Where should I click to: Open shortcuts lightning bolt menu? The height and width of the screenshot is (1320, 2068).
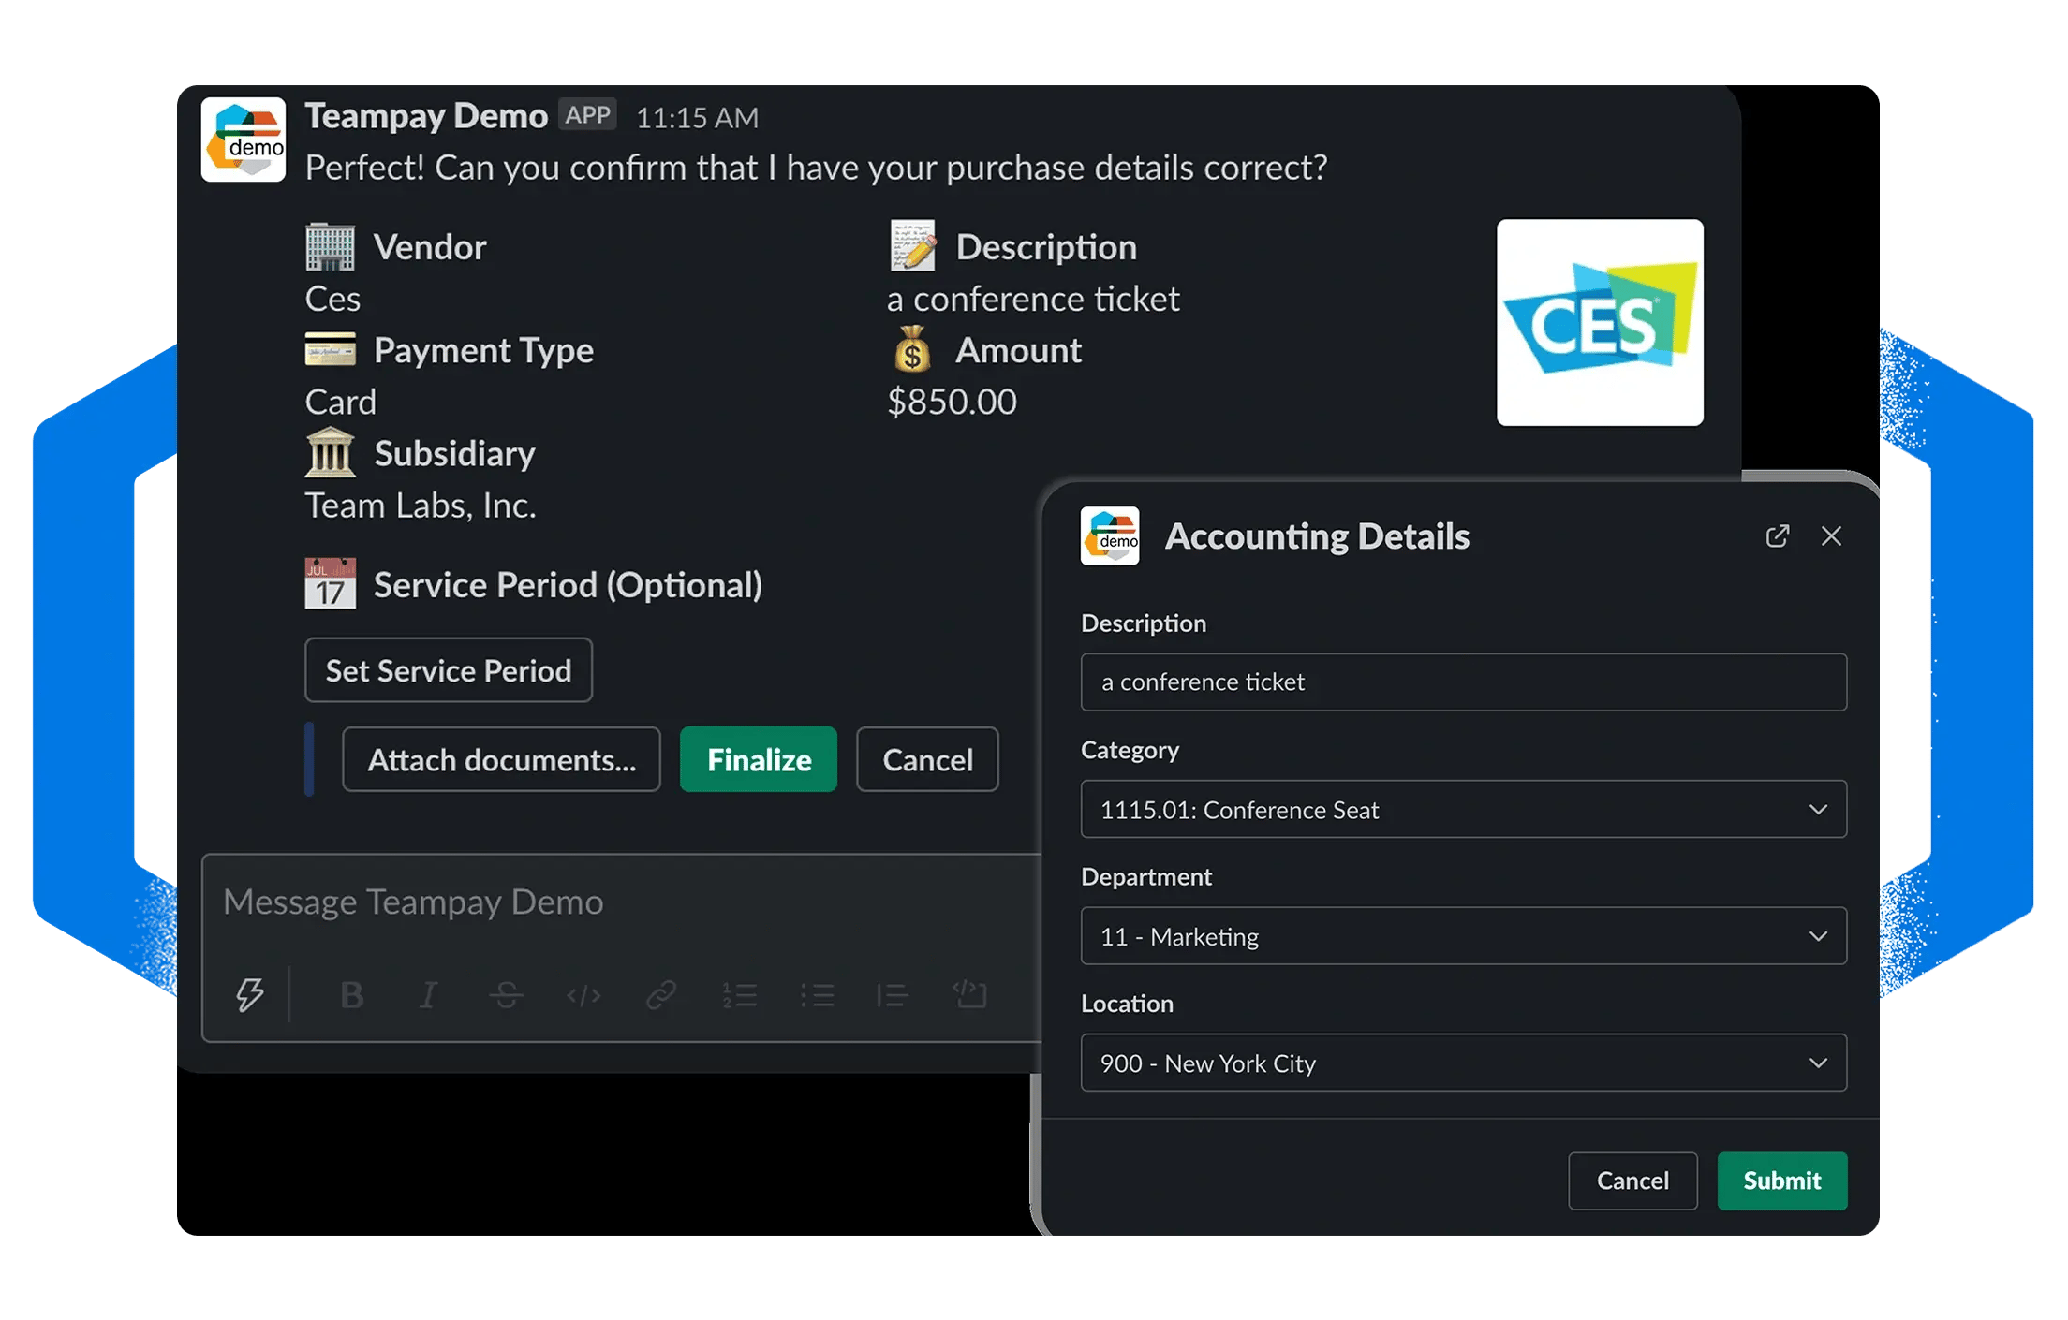point(249,994)
